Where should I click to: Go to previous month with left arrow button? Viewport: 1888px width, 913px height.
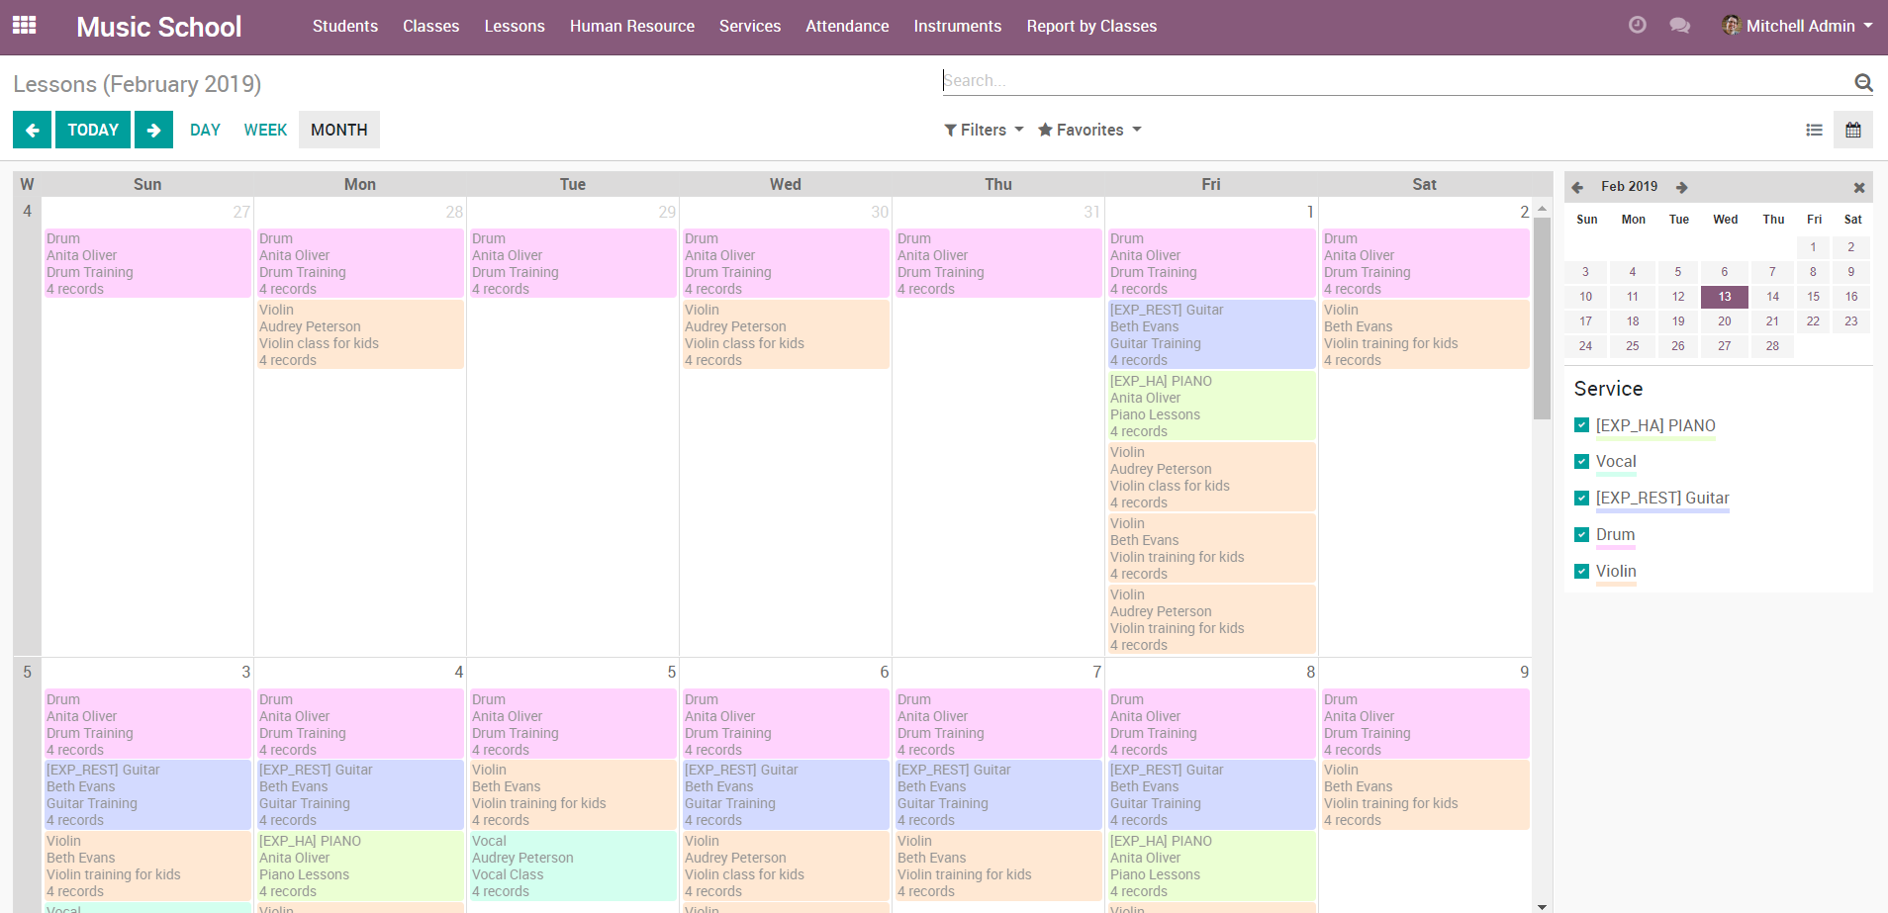pyautogui.click(x=32, y=130)
